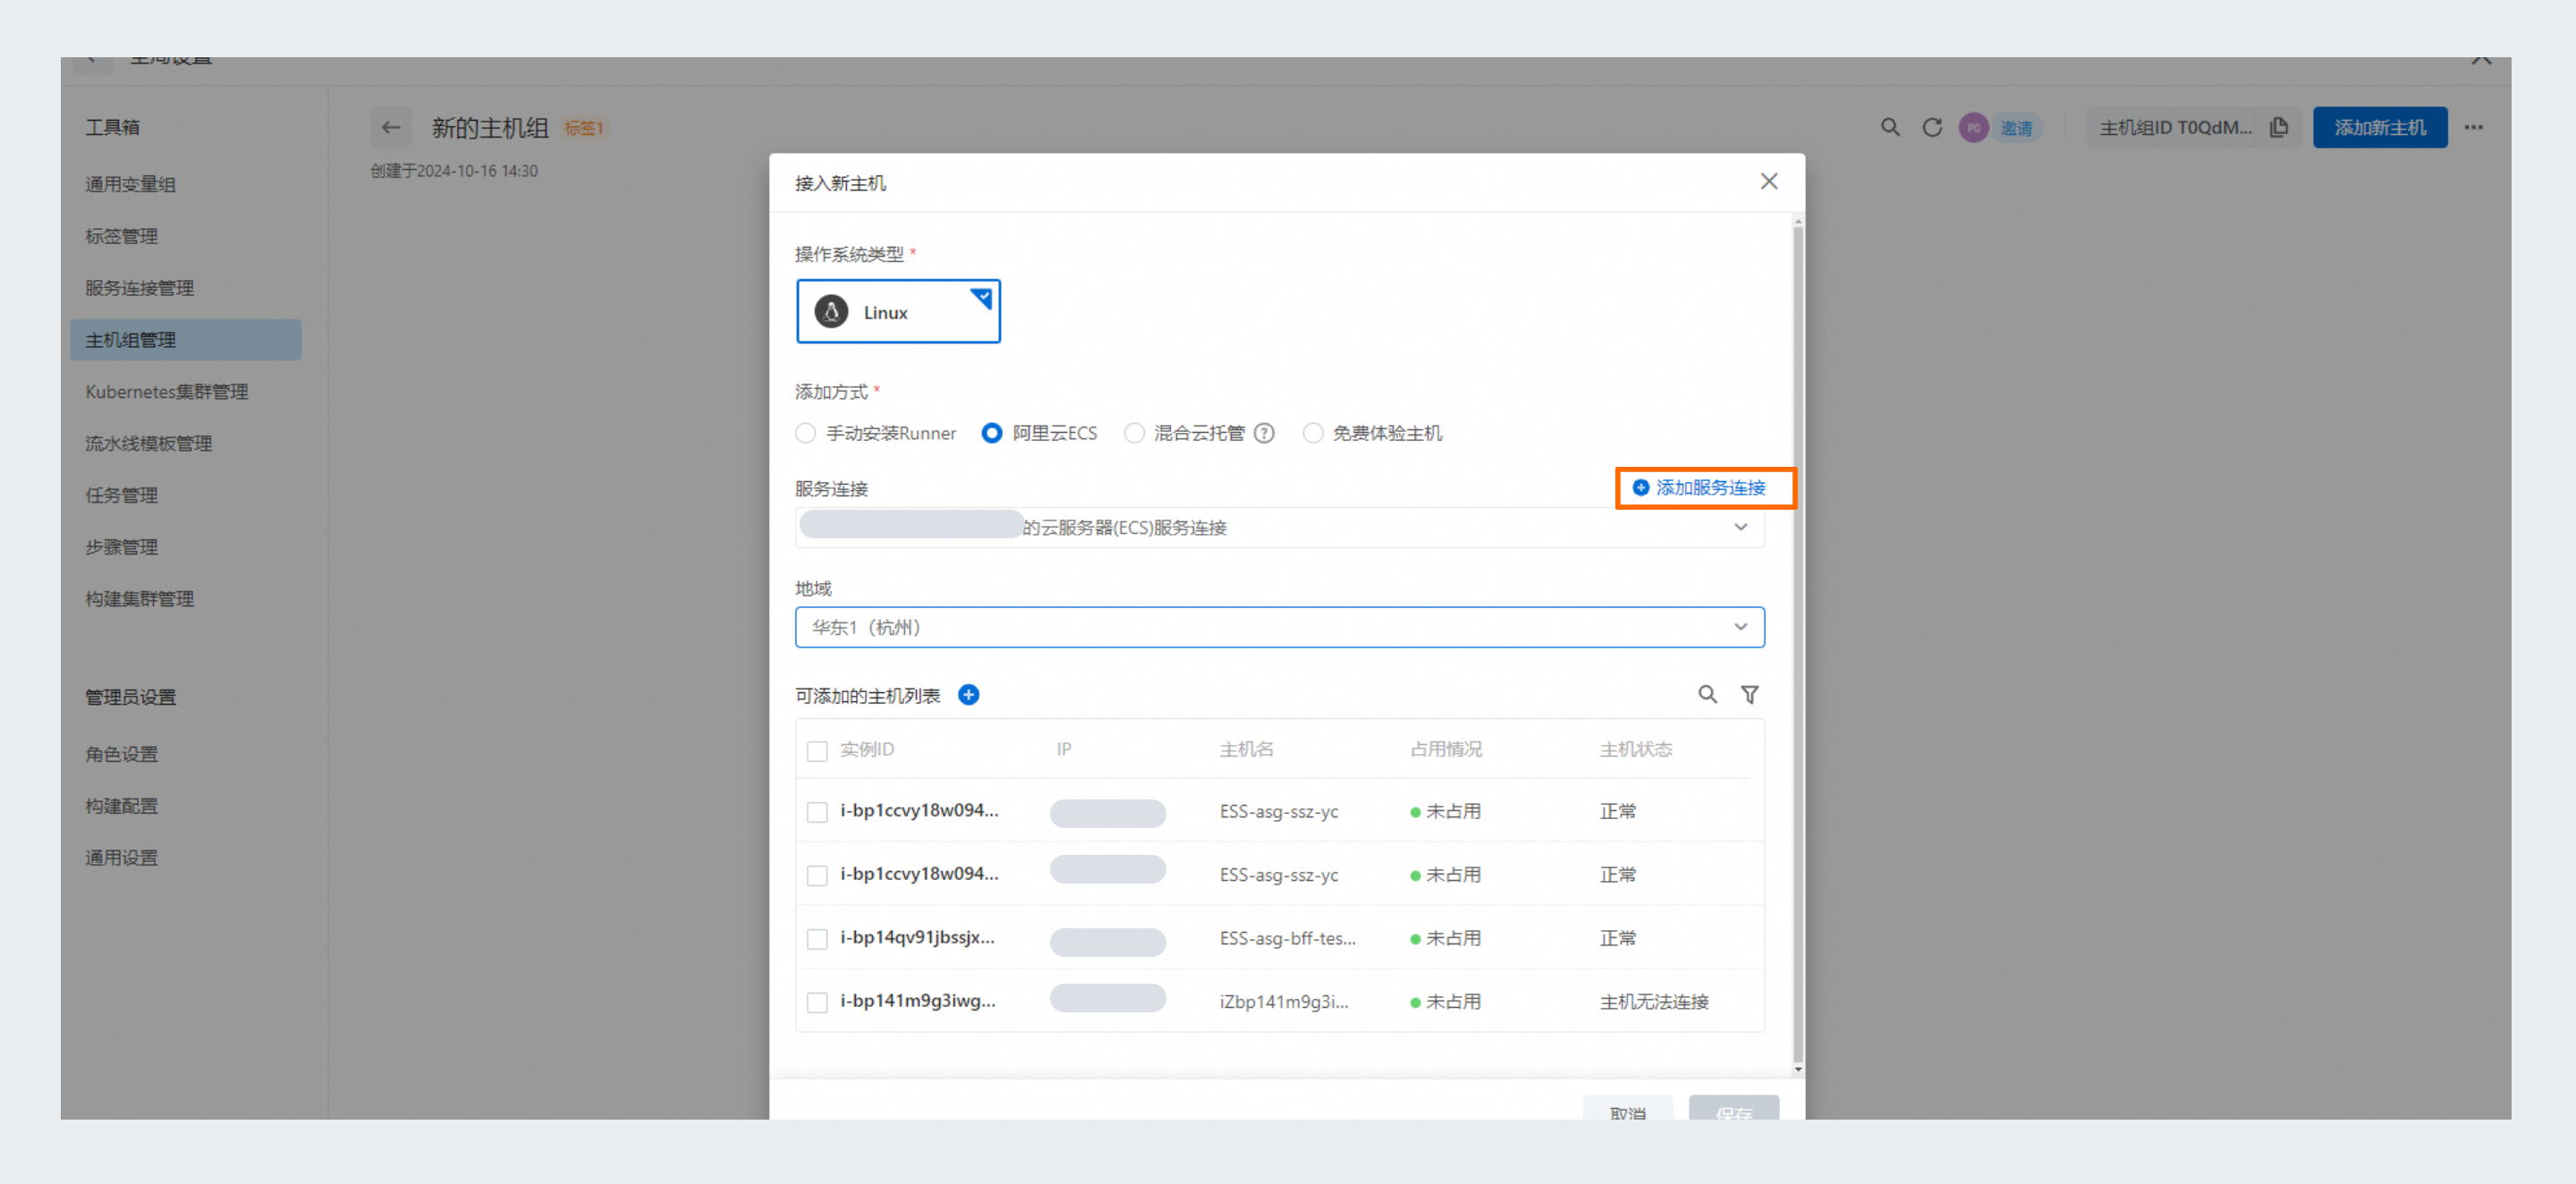Click the 实例ID column header
Image resolution: width=2576 pixels, height=1184 pixels.
(x=867, y=749)
